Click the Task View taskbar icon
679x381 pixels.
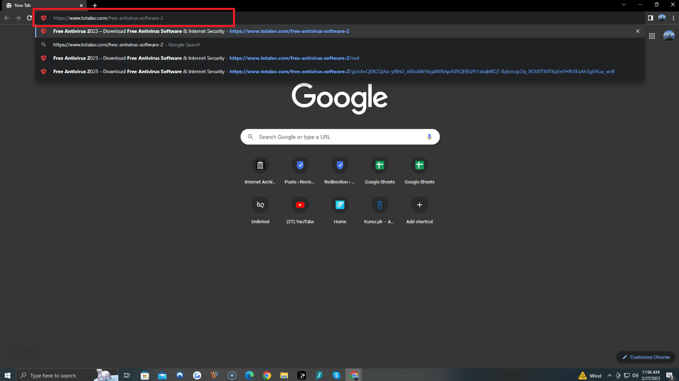coord(127,375)
